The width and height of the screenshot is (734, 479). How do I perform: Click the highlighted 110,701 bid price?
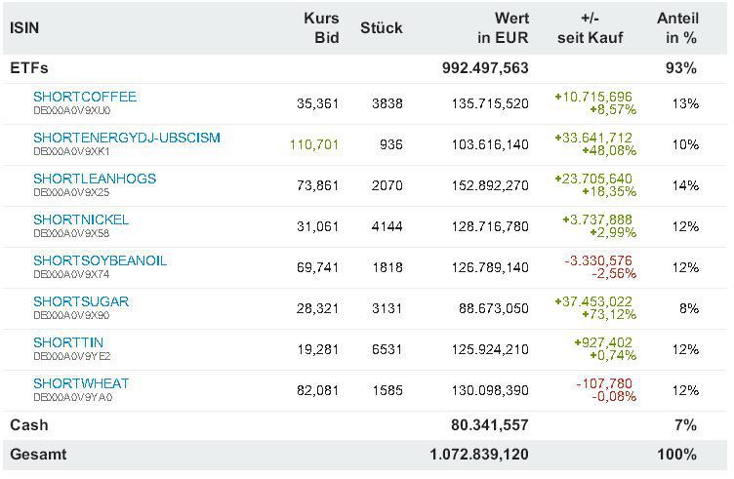click(x=314, y=144)
